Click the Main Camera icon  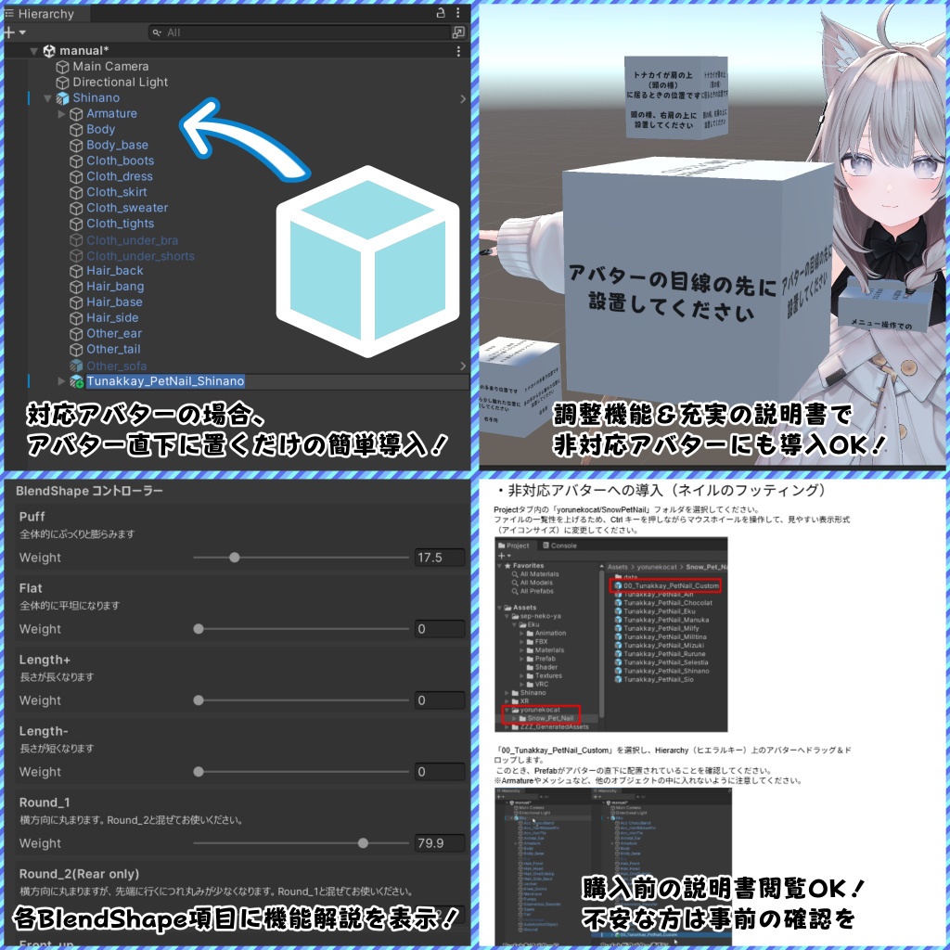coord(62,66)
